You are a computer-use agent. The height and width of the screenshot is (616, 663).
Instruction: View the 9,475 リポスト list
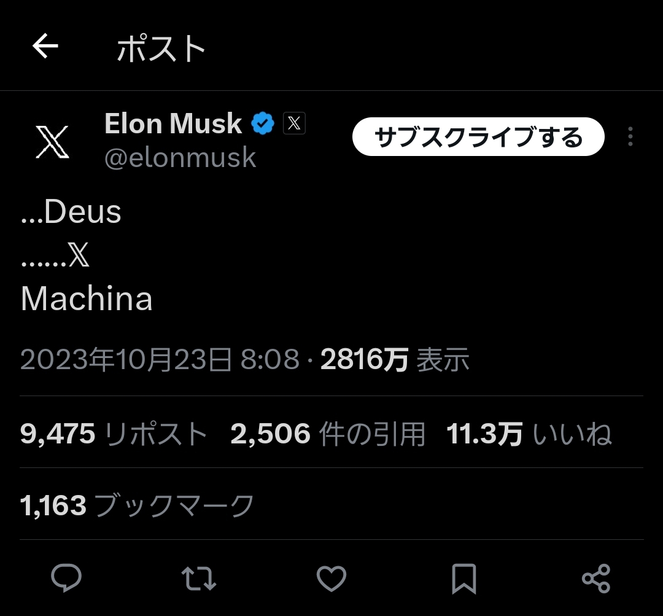coord(114,434)
